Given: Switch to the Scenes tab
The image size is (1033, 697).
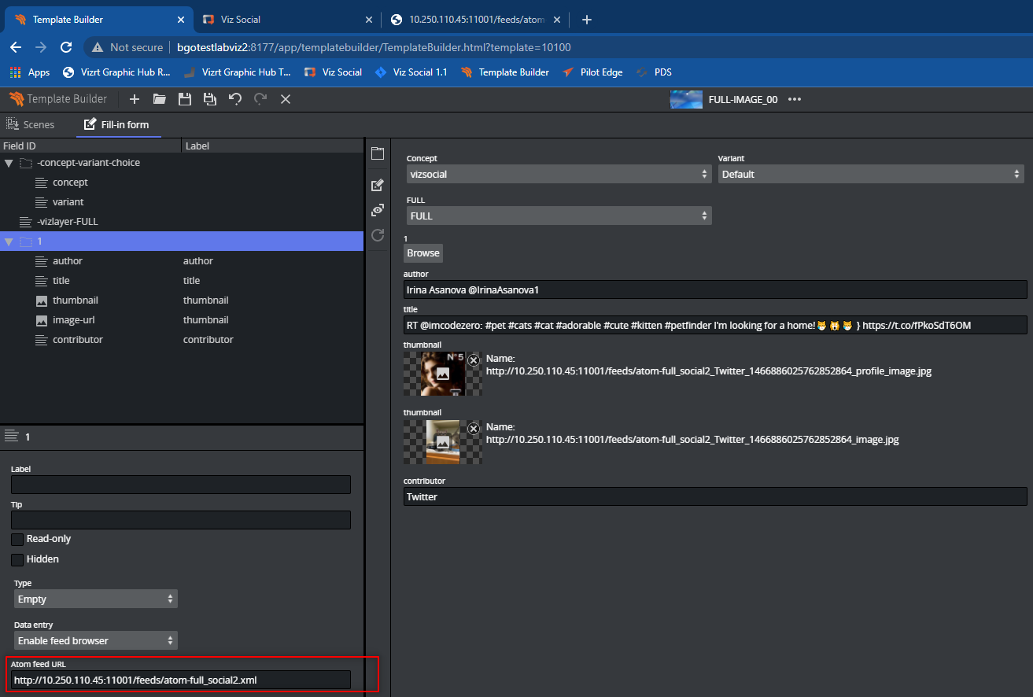Looking at the screenshot, I should tap(31, 124).
